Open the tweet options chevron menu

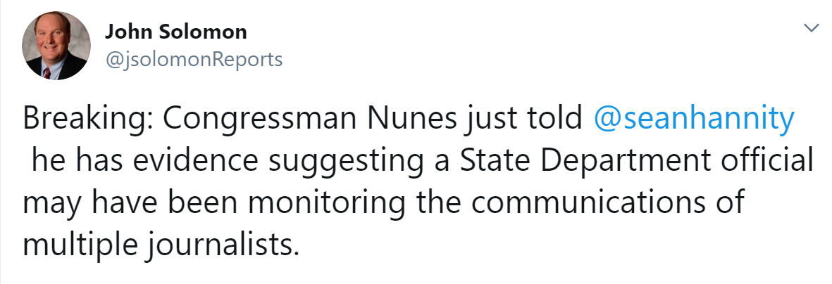point(812,29)
